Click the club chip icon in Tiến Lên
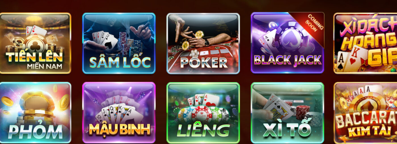Image resolution: width=397 pixels, height=144 pixels. click(35, 44)
